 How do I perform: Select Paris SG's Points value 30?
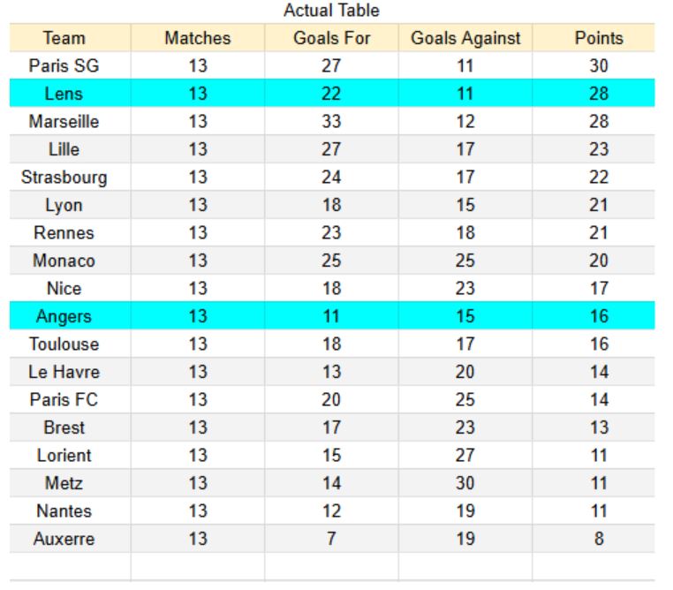[x=598, y=65]
